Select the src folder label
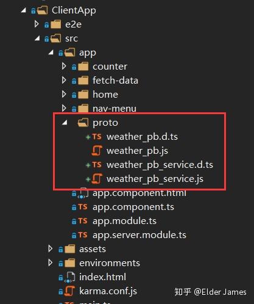The height and width of the screenshot is (304, 254). [x=71, y=38]
